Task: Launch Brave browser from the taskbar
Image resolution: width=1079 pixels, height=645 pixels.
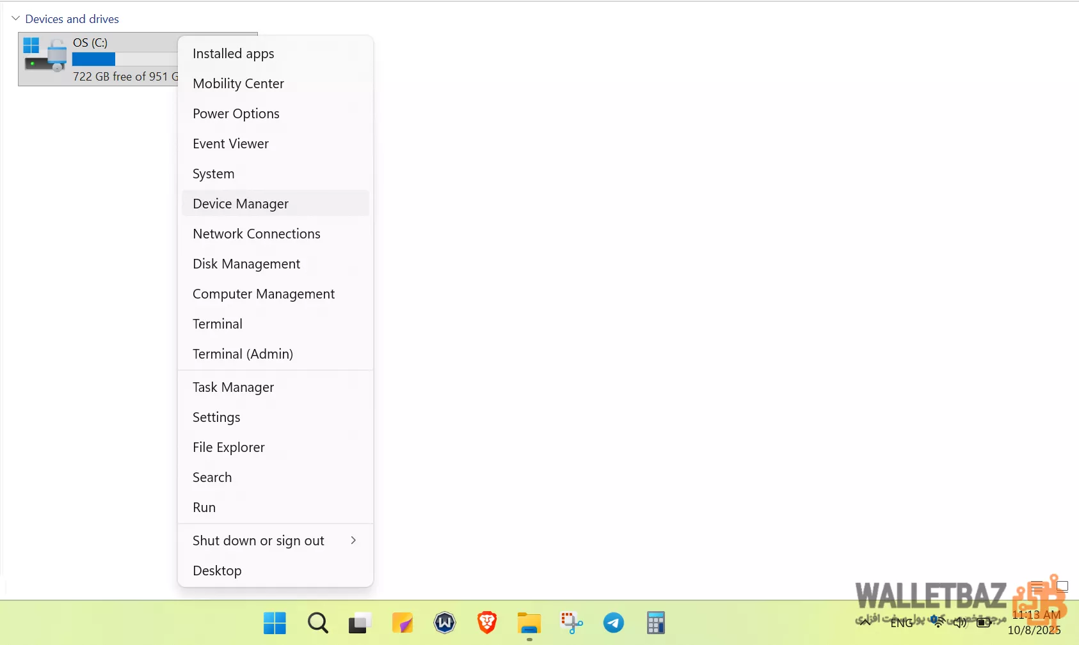Action: pyautogui.click(x=487, y=623)
